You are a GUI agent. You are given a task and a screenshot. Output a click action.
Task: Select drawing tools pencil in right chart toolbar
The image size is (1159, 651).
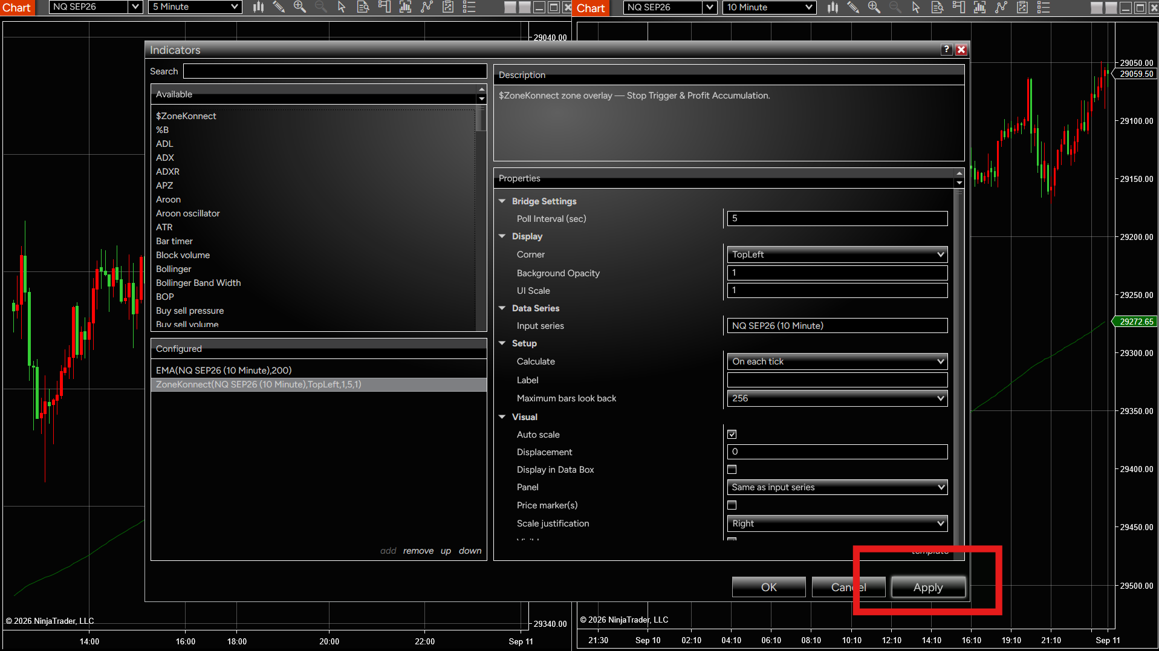[x=853, y=7]
